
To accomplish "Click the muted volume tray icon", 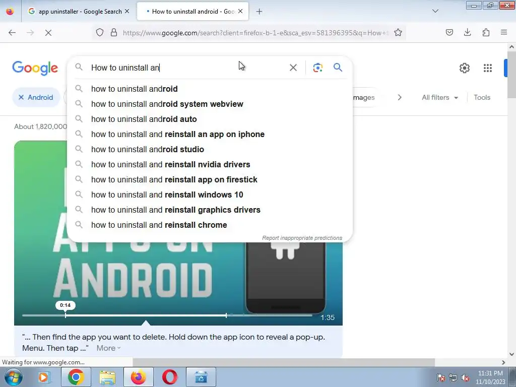I will point(465,377).
